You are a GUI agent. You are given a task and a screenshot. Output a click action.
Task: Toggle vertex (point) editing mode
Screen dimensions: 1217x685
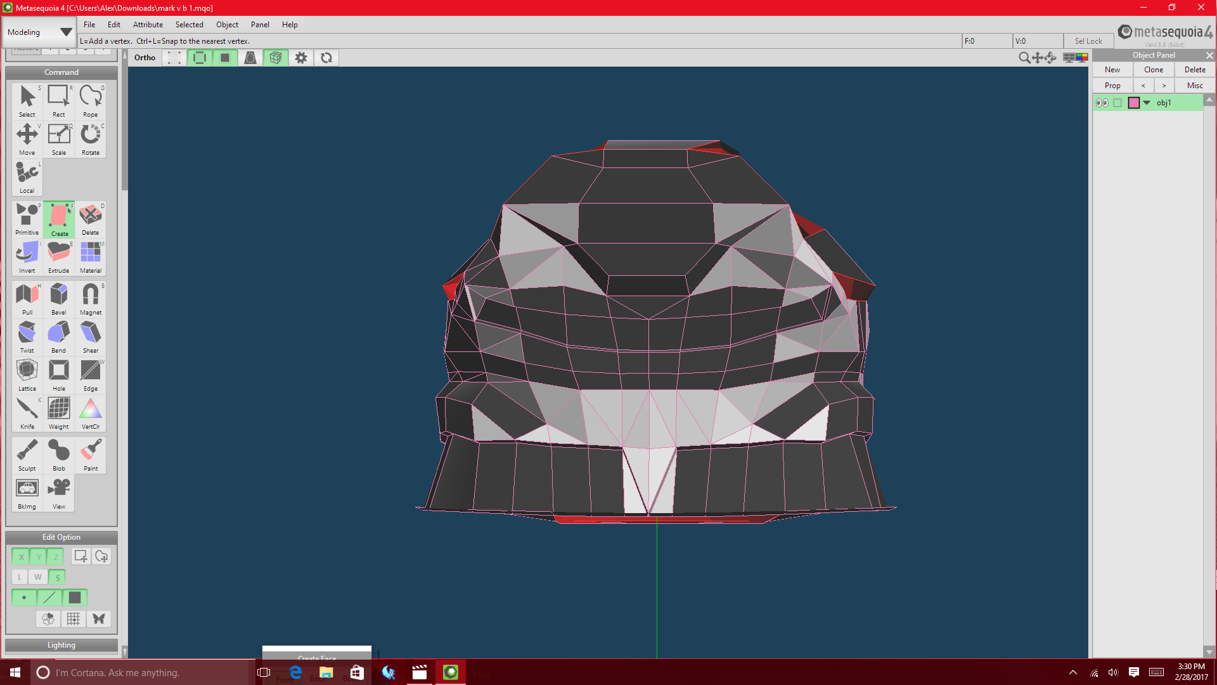coord(24,597)
